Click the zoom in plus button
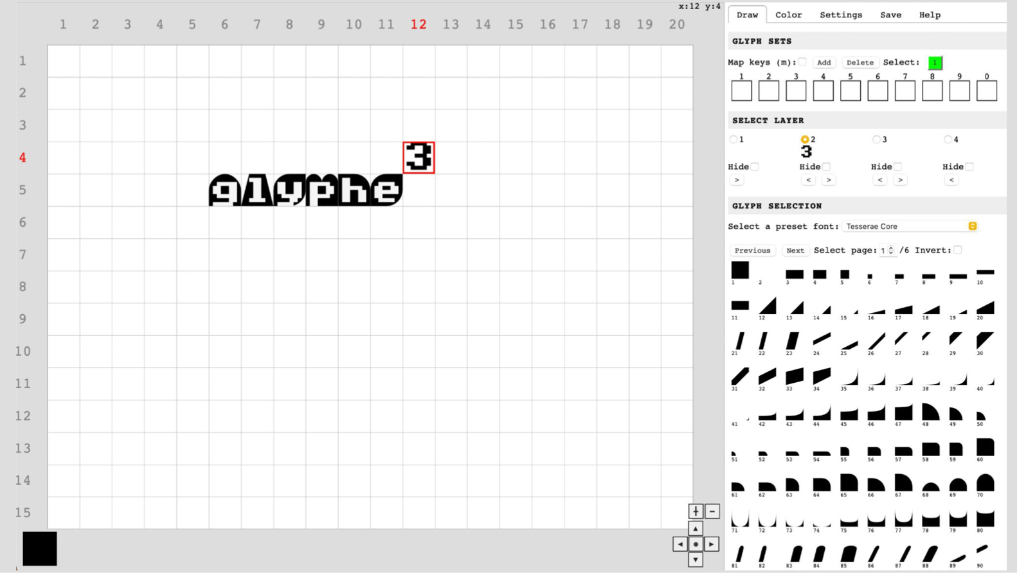The height and width of the screenshot is (573, 1017). pyautogui.click(x=696, y=511)
